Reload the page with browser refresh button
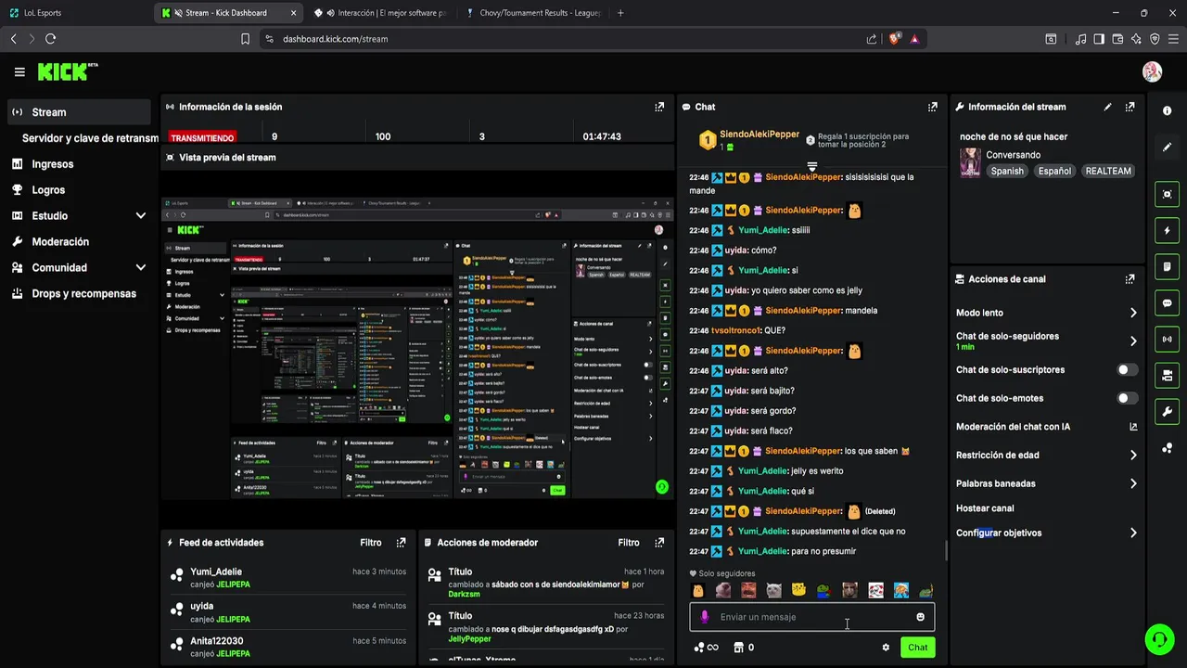This screenshot has width=1187, height=668. click(x=50, y=39)
